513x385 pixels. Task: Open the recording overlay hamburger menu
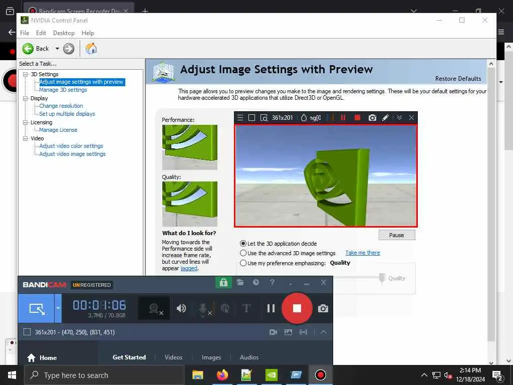(x=240, y=117)
